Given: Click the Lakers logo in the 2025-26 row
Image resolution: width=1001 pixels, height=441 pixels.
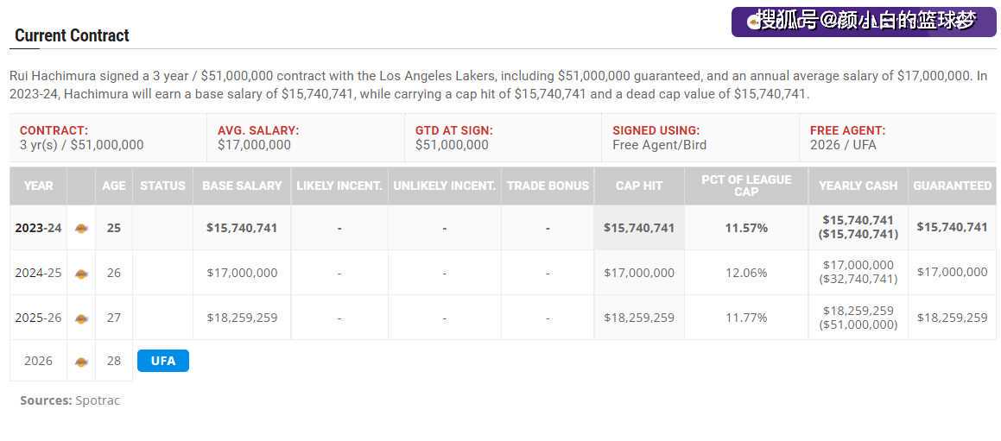Looking at the screenshot, I should click(x=81, y=318).
